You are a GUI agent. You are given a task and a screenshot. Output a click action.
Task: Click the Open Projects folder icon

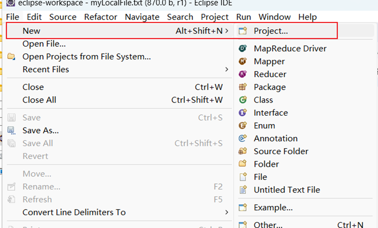[x=11, y=57]
